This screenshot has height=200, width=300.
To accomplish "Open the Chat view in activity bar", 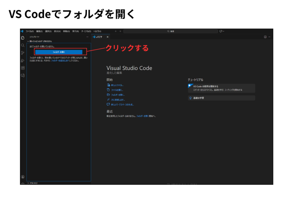I will coord(23,76).
